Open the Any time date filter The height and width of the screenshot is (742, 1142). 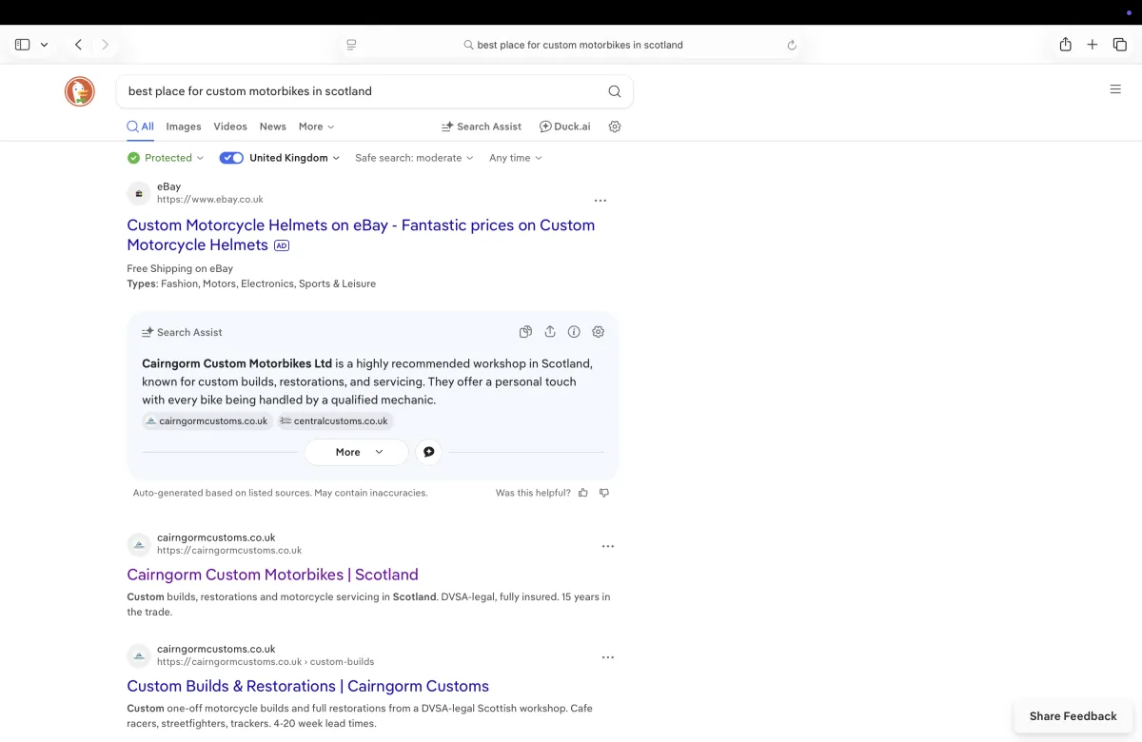[x=516, y=158]
